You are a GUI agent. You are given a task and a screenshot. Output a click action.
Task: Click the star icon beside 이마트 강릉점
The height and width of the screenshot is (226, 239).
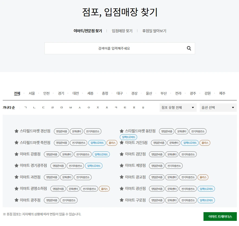[16, 154]
